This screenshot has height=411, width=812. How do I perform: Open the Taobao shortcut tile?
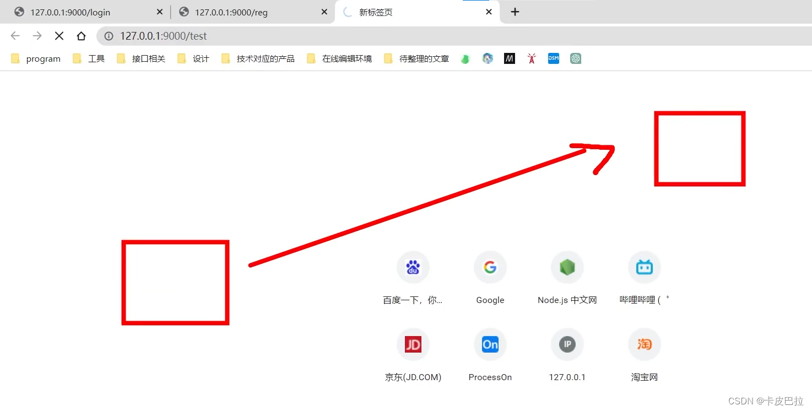(645, 345)
